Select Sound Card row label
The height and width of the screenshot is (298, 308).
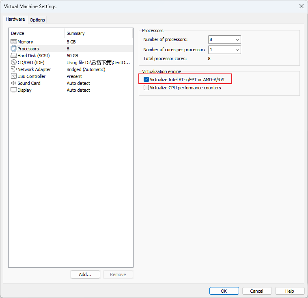coord(29,83)
